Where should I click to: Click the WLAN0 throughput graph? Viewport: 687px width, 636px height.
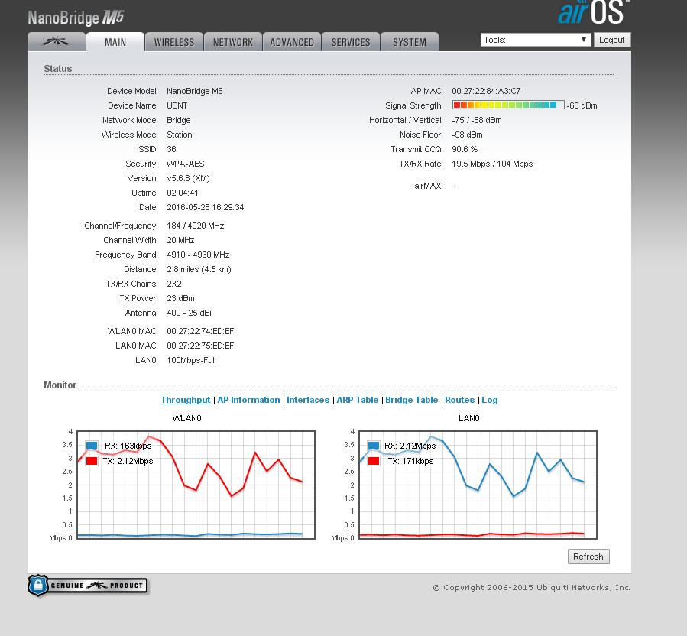click(x=196, y=485)
